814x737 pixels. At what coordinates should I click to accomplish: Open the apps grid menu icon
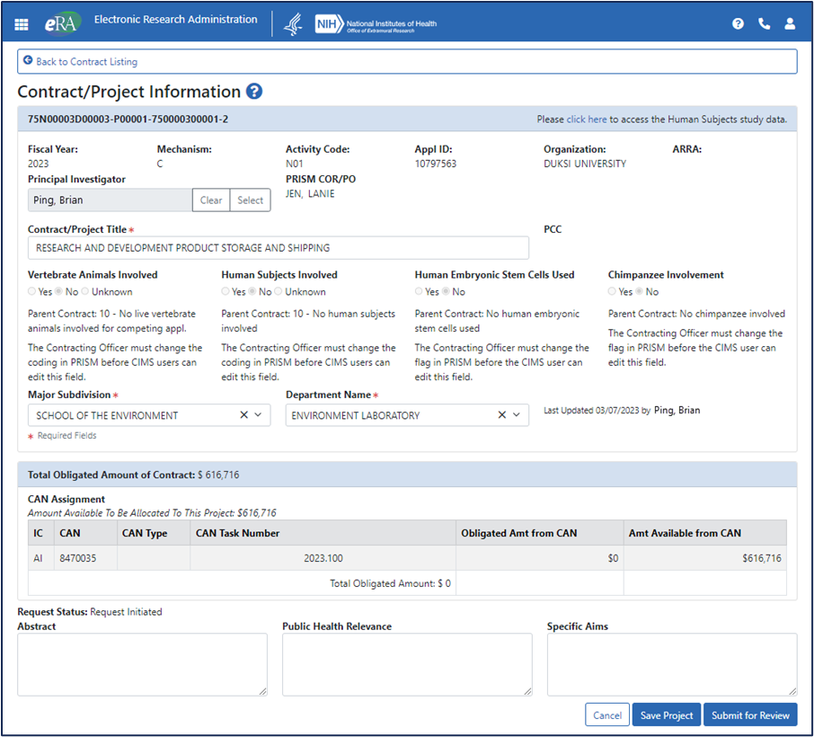22,23
